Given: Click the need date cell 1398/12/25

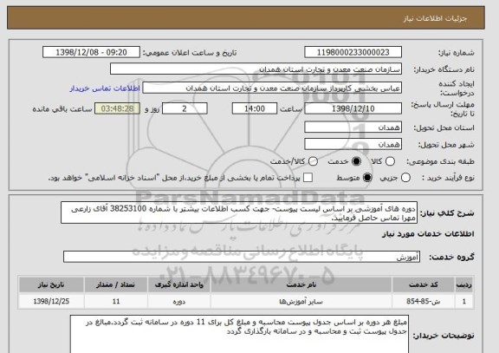Looking at the screenshot, I should click(51, 301).
